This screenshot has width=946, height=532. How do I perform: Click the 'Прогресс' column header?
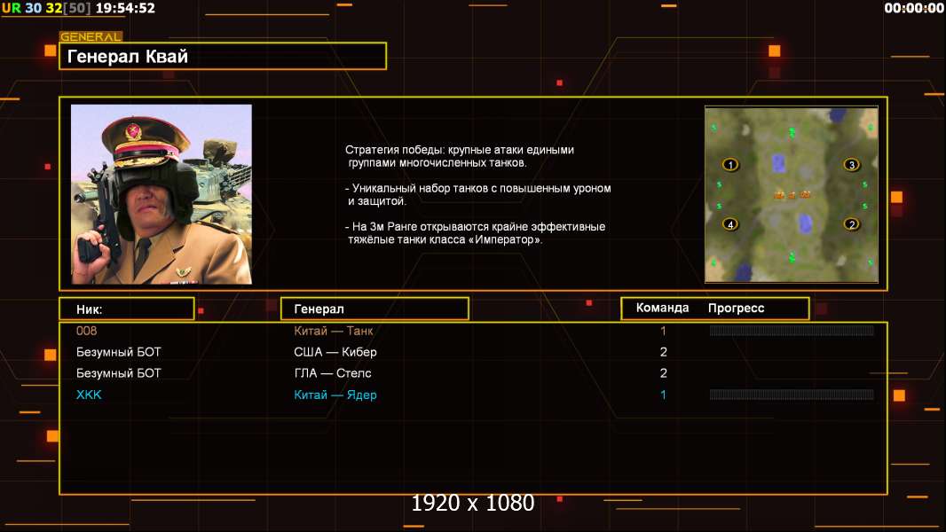tap(736, 308)
